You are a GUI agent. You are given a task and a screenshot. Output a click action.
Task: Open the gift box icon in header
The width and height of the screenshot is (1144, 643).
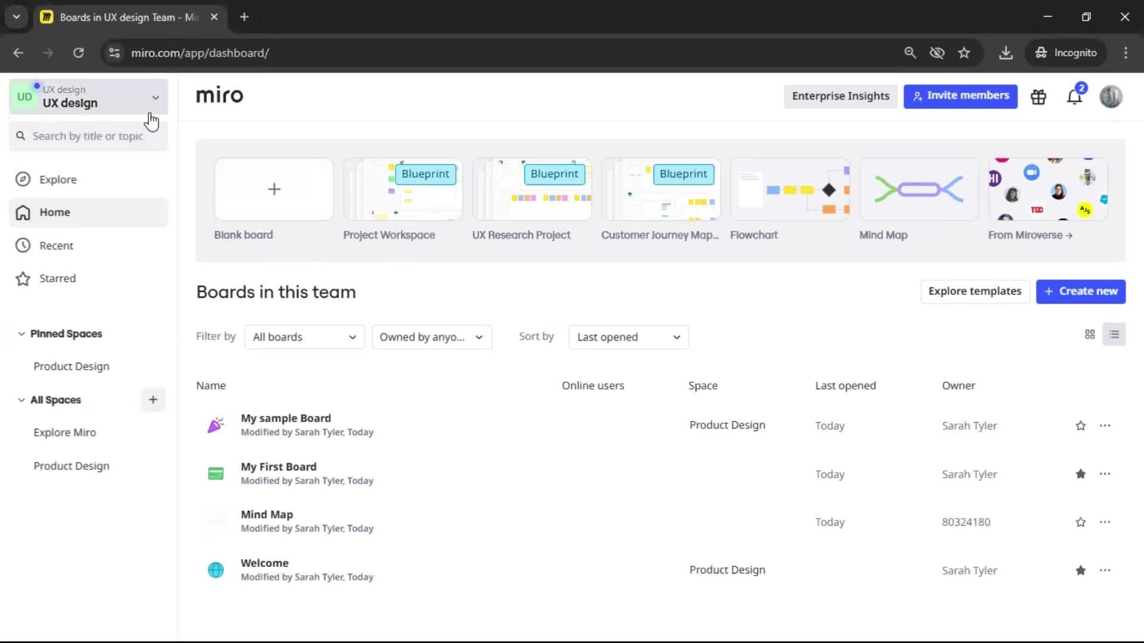tap(1039, 96)
